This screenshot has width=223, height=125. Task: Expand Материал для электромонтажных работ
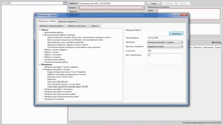pos(43,97)
